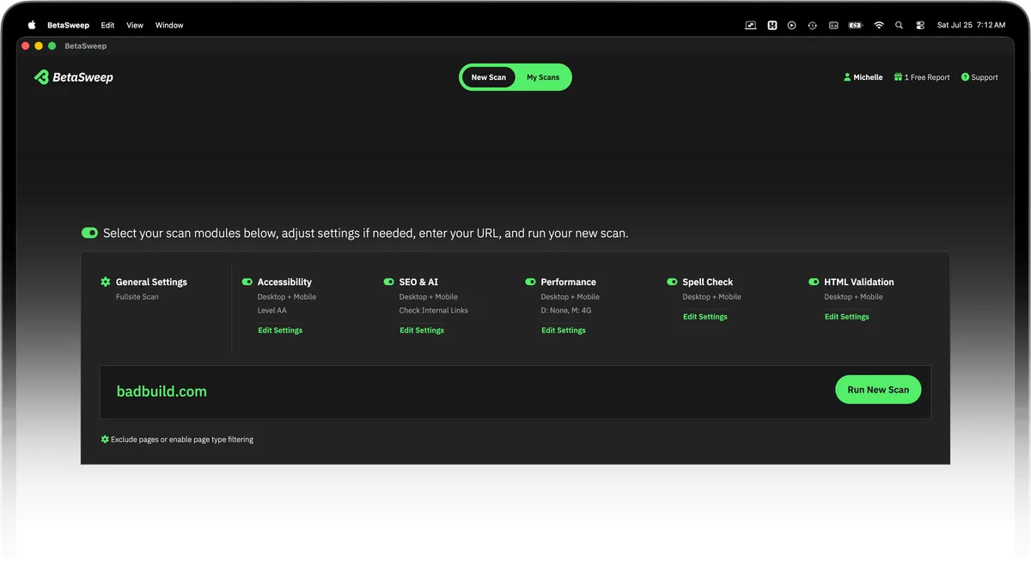1031x571 pixels.
Task: Click the rounded square menu bar icon after screen mirroring
Action: coord(772,25)
